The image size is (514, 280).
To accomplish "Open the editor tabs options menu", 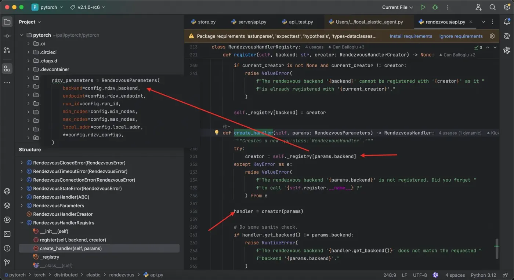I will [493, 22].
